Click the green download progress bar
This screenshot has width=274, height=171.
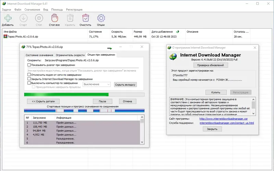84,95
